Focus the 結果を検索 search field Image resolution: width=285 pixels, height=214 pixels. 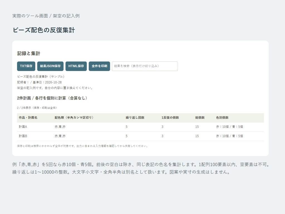145,66
